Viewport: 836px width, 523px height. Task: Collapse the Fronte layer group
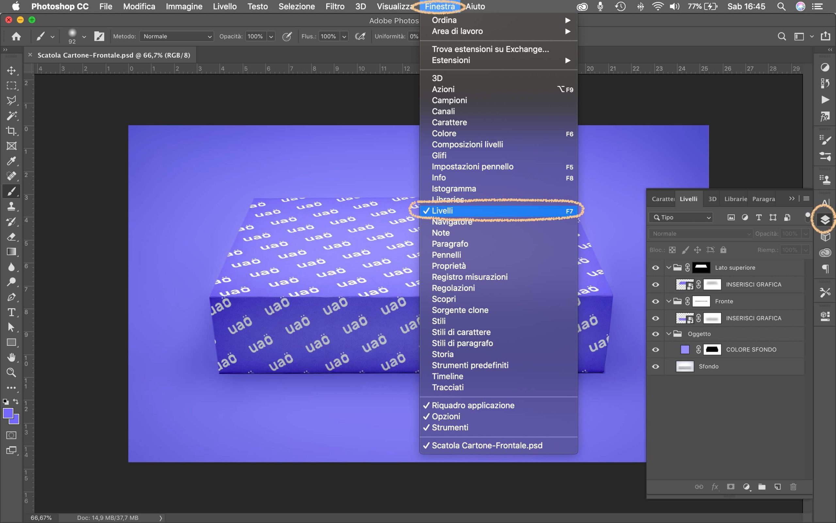coord(669,301)
